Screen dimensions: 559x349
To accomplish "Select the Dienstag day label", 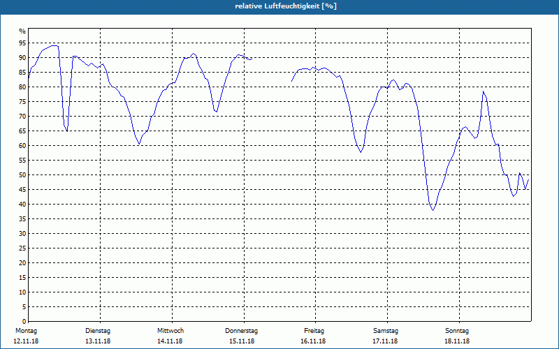I will tap(98, 331).
